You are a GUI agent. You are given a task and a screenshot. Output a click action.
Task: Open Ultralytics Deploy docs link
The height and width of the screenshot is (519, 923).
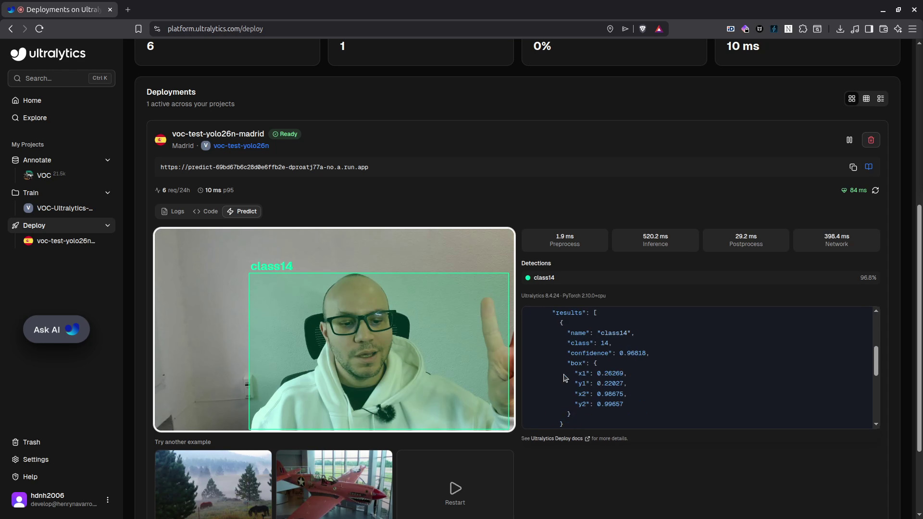(x=557, y=438)
